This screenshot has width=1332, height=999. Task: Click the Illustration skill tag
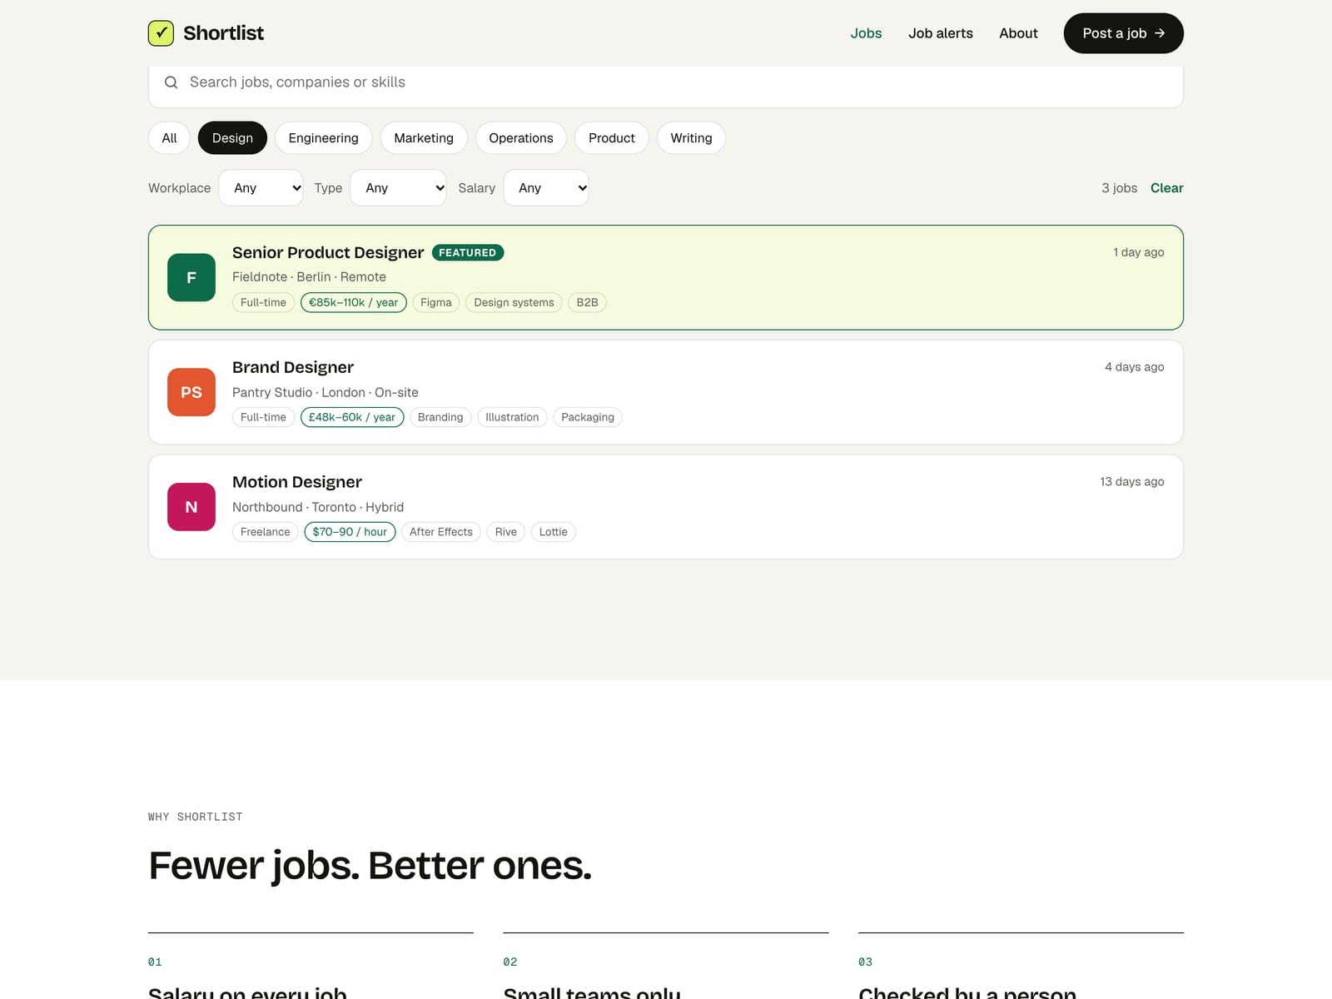pyautogui.click(x=512, y=417)
